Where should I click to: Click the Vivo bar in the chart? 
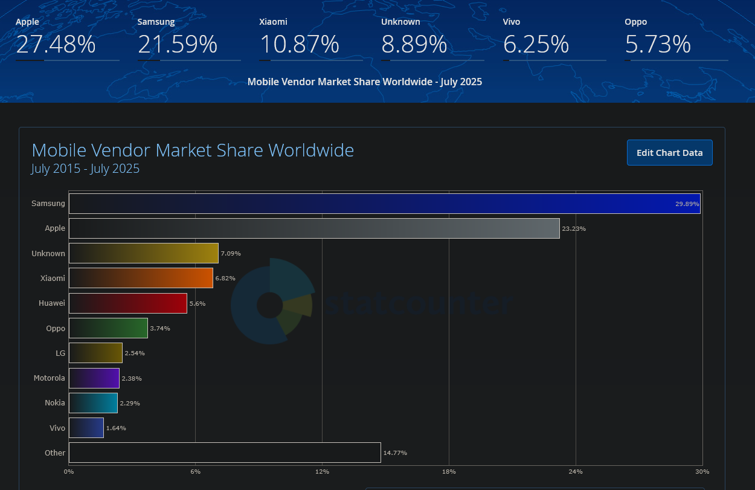(86, 428)
